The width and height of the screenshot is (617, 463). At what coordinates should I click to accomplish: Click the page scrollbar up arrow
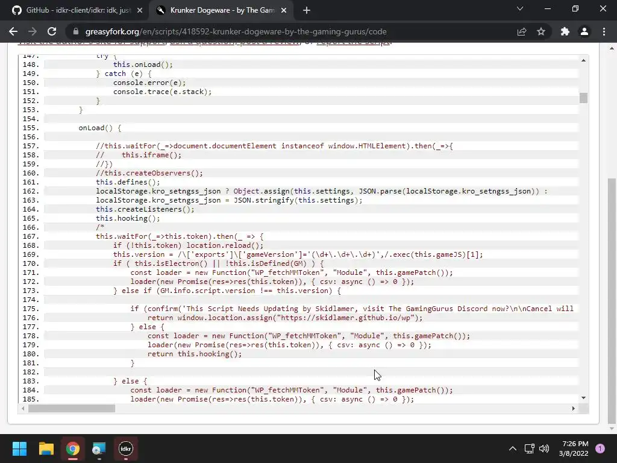tap(612, 48)
